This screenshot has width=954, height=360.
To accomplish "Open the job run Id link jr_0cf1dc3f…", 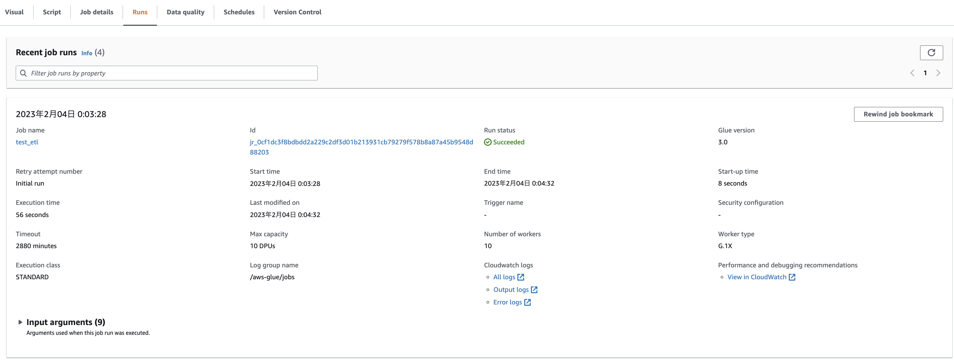I will tap(361, 147).
